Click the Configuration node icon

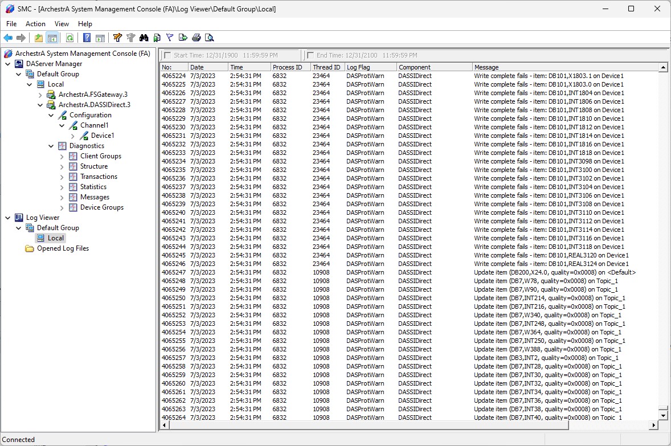point(62,115)
